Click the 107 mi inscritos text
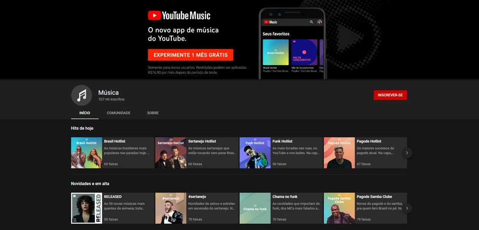Screen dimensions: 479x230 point(111,99)
